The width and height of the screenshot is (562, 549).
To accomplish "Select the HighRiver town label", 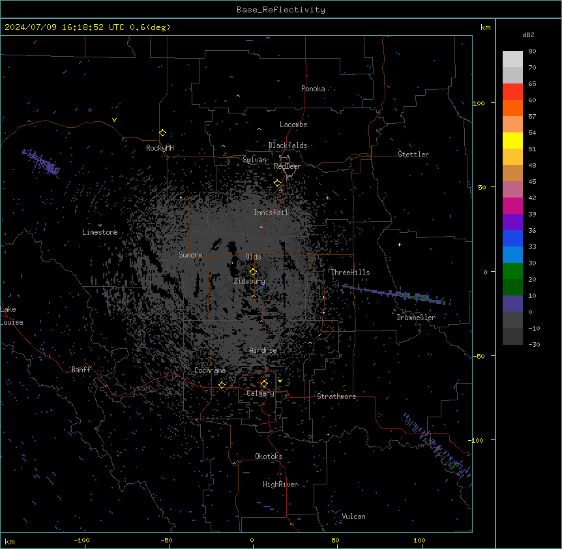I will tap(280, 484).
